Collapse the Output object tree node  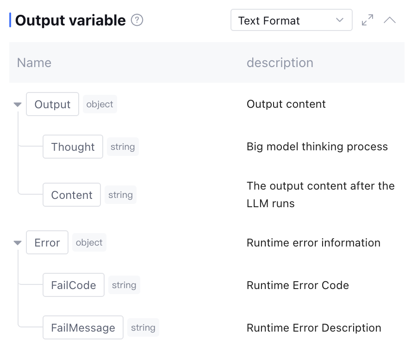coord(18,105)
